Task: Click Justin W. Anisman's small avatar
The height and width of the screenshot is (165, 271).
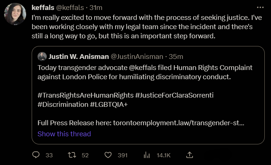Action: pos(42,56)
